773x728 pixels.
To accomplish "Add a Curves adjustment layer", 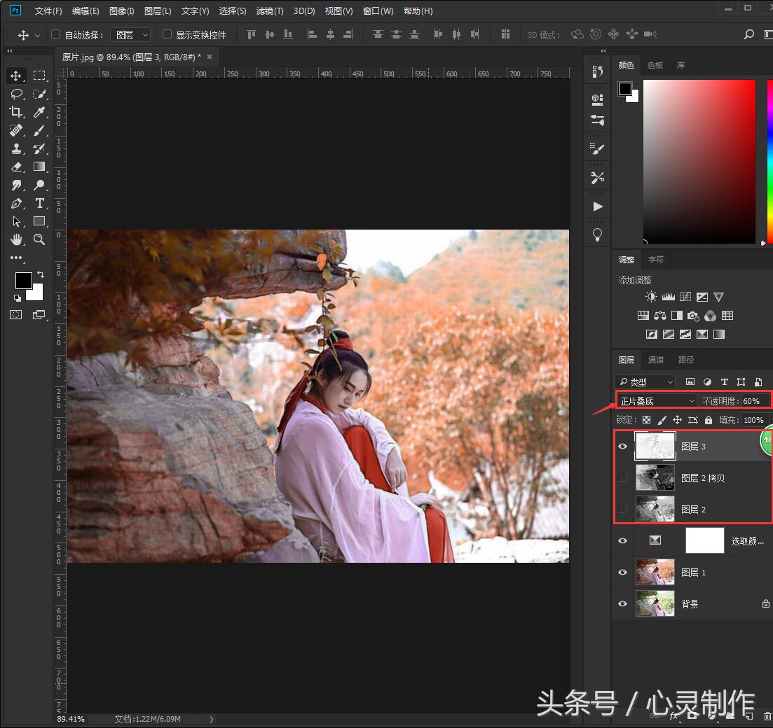I will coord(685,296).
